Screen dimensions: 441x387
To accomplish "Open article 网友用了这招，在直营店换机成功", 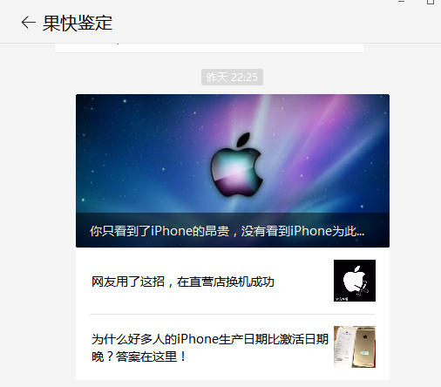I will (x=183, y=282).
